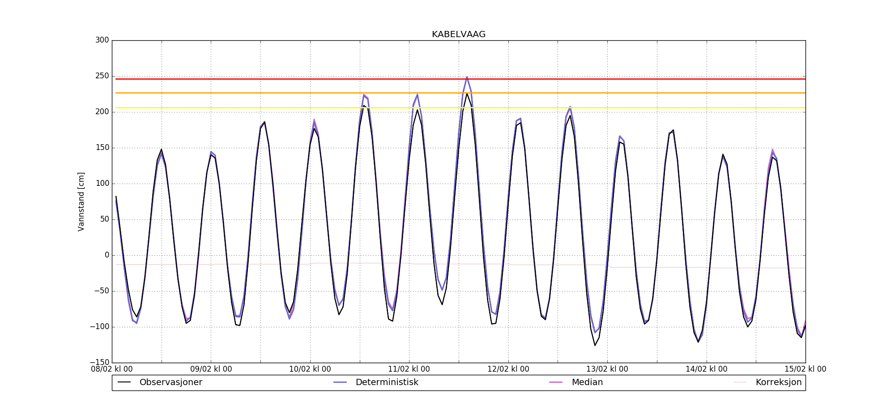895x403 pixels.
Task: Click the KABELVAAG chart title
Action: [x=459, y=34]
